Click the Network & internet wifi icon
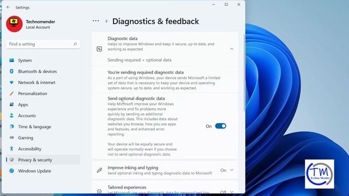 tap(11, 82)
